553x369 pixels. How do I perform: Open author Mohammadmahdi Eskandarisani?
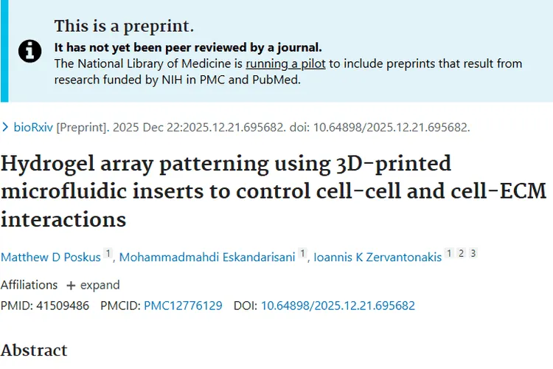pos(209,257)
